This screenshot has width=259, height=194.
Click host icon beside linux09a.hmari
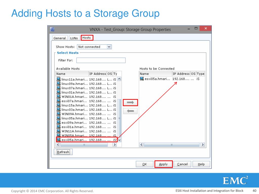58,83
